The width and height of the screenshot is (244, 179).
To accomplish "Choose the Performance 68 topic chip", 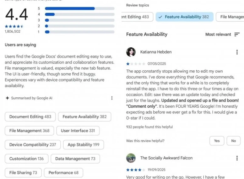I will pyautogui.click(x=63, y=173).
